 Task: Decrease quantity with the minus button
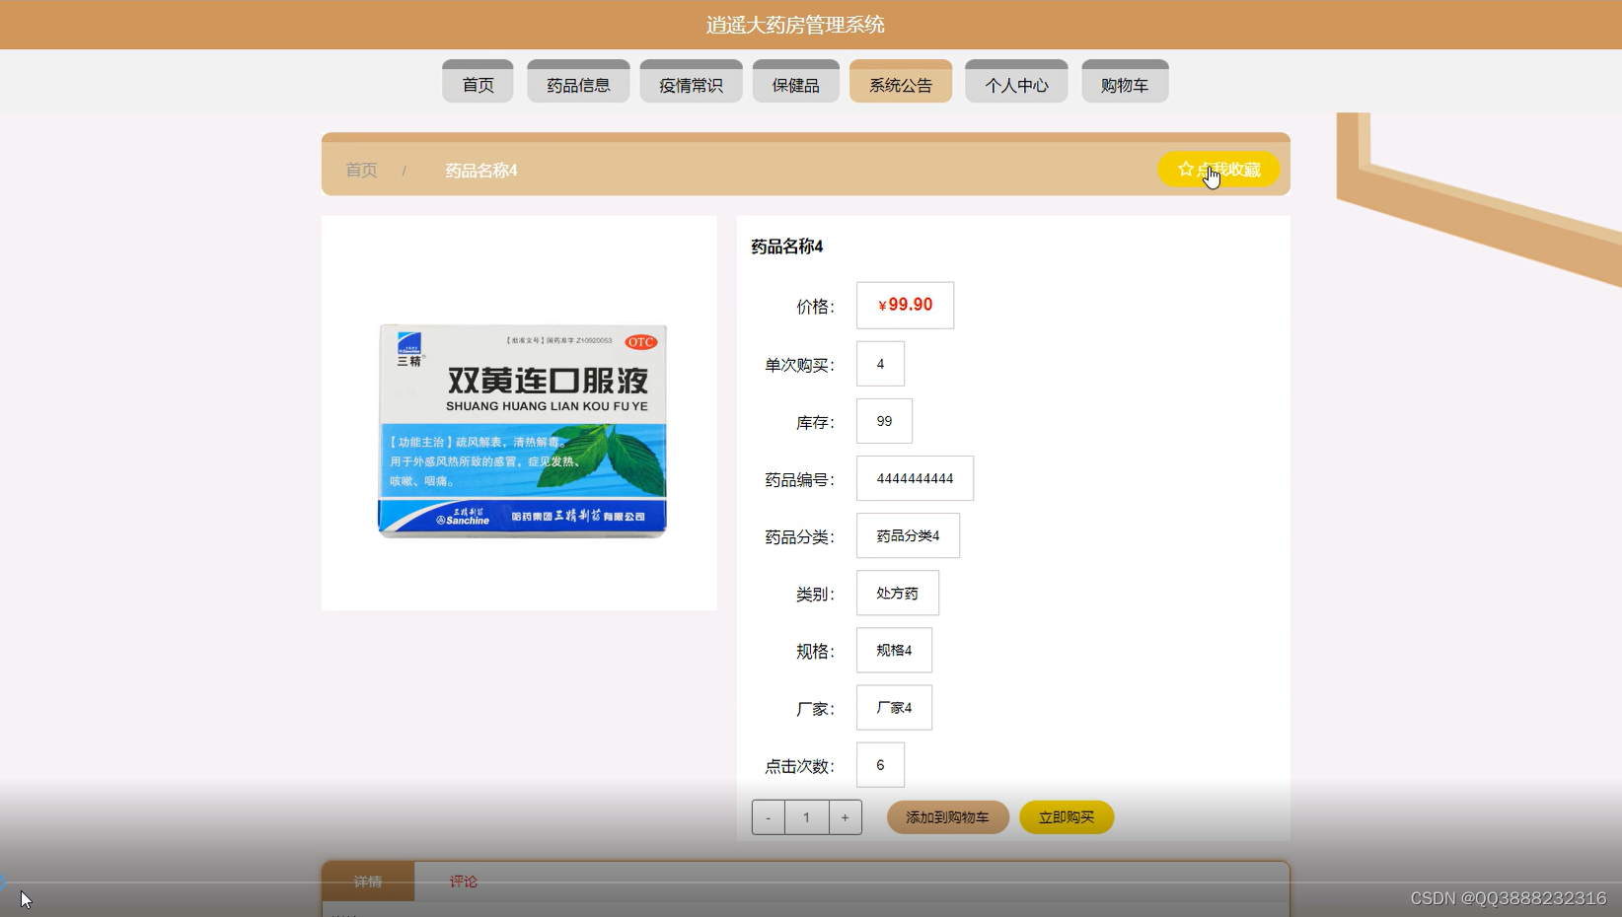click(x=769, y=817)
